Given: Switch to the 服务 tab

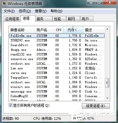Looking at the screenshot, I should point(44,19).
